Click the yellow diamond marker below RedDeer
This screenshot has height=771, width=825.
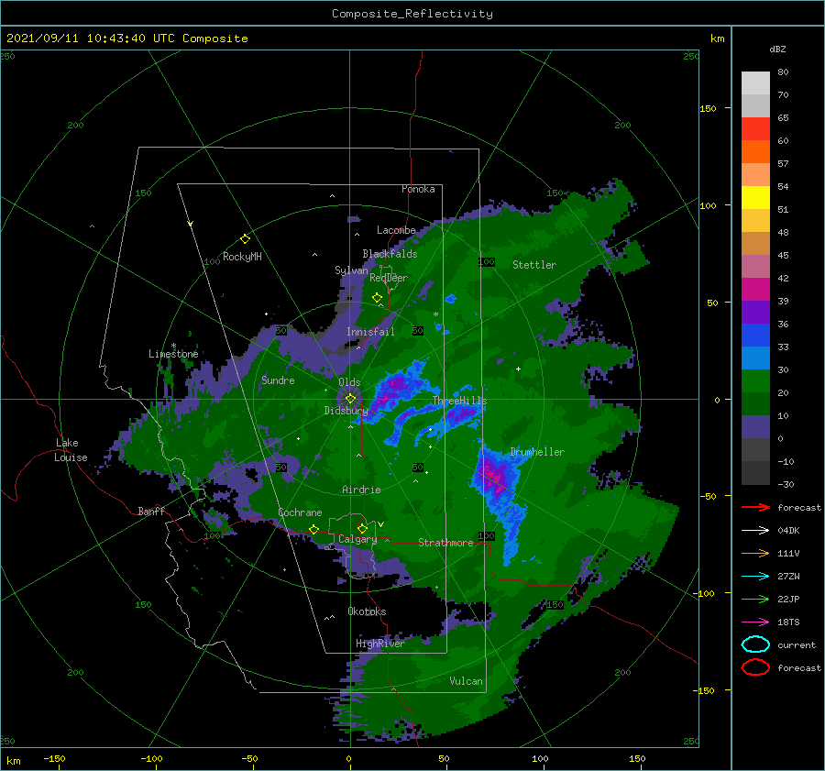[377, 298]
